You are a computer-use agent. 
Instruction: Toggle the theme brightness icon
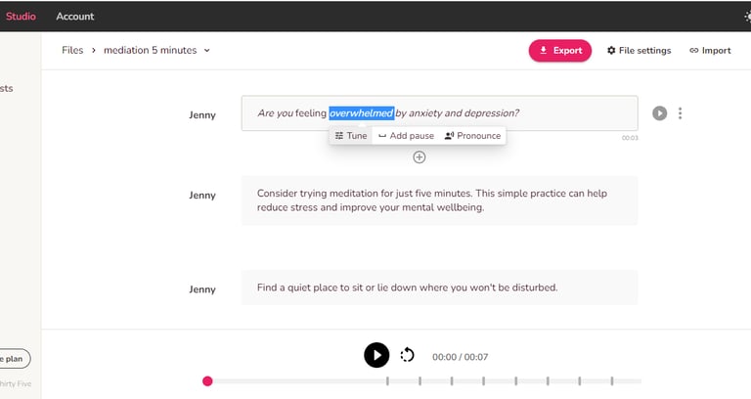click(748, 17)
